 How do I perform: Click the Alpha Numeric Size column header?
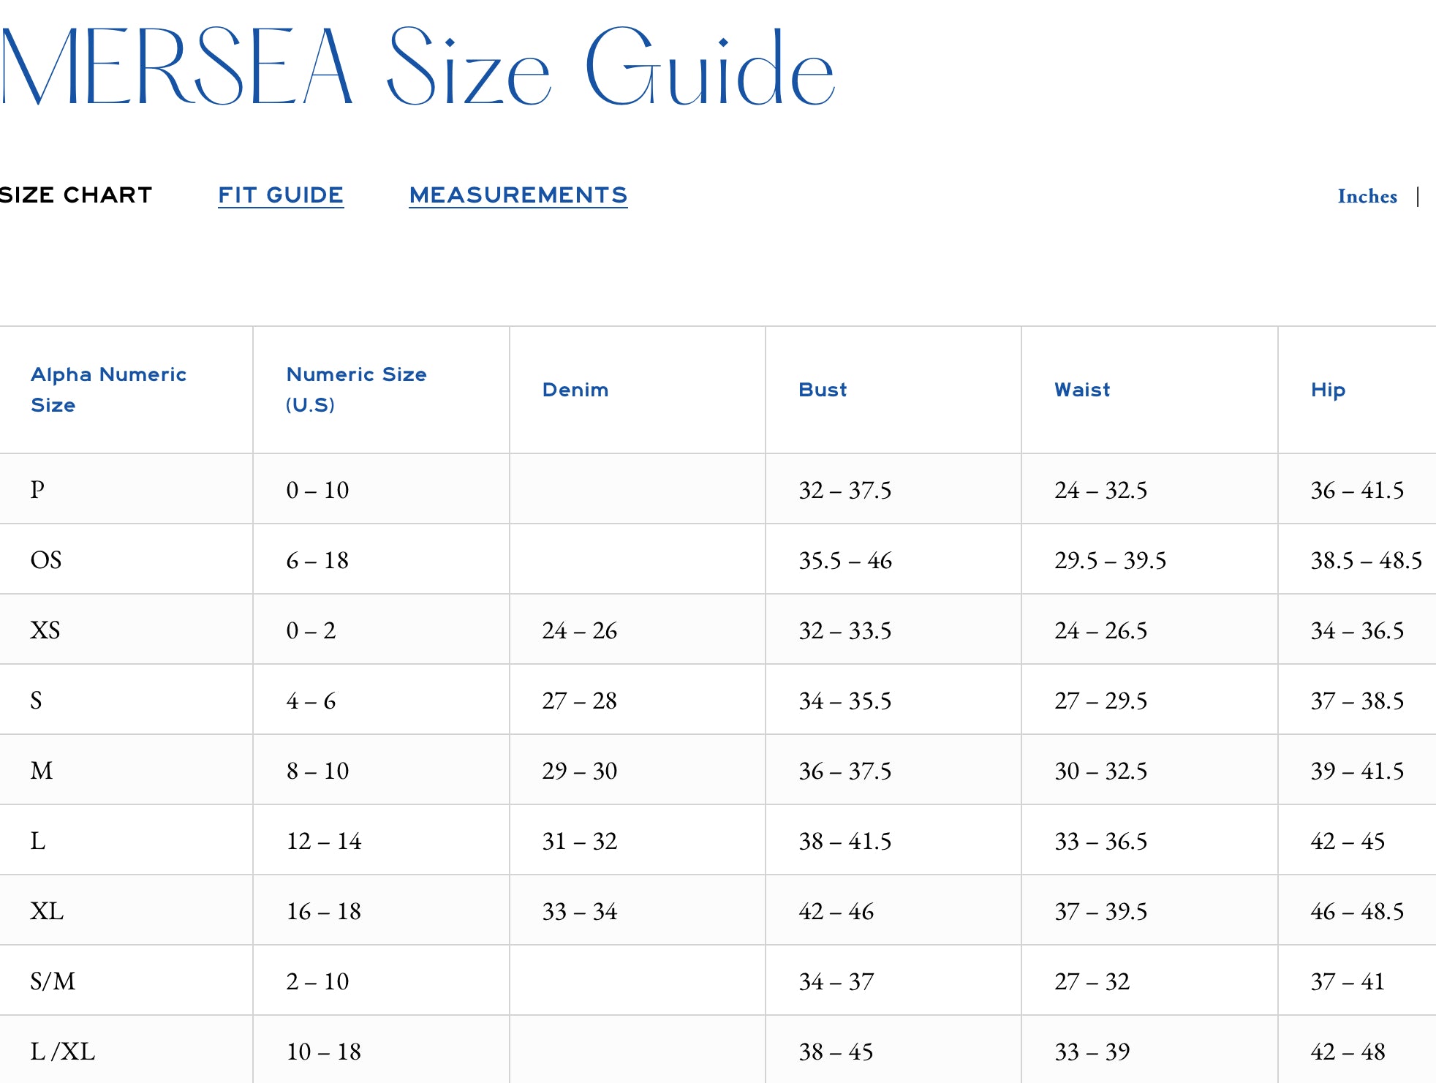(x=108, y=389)
